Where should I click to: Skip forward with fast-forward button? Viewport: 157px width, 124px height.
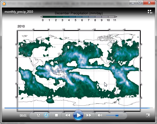pyautogui.click(x=89, y=115)
